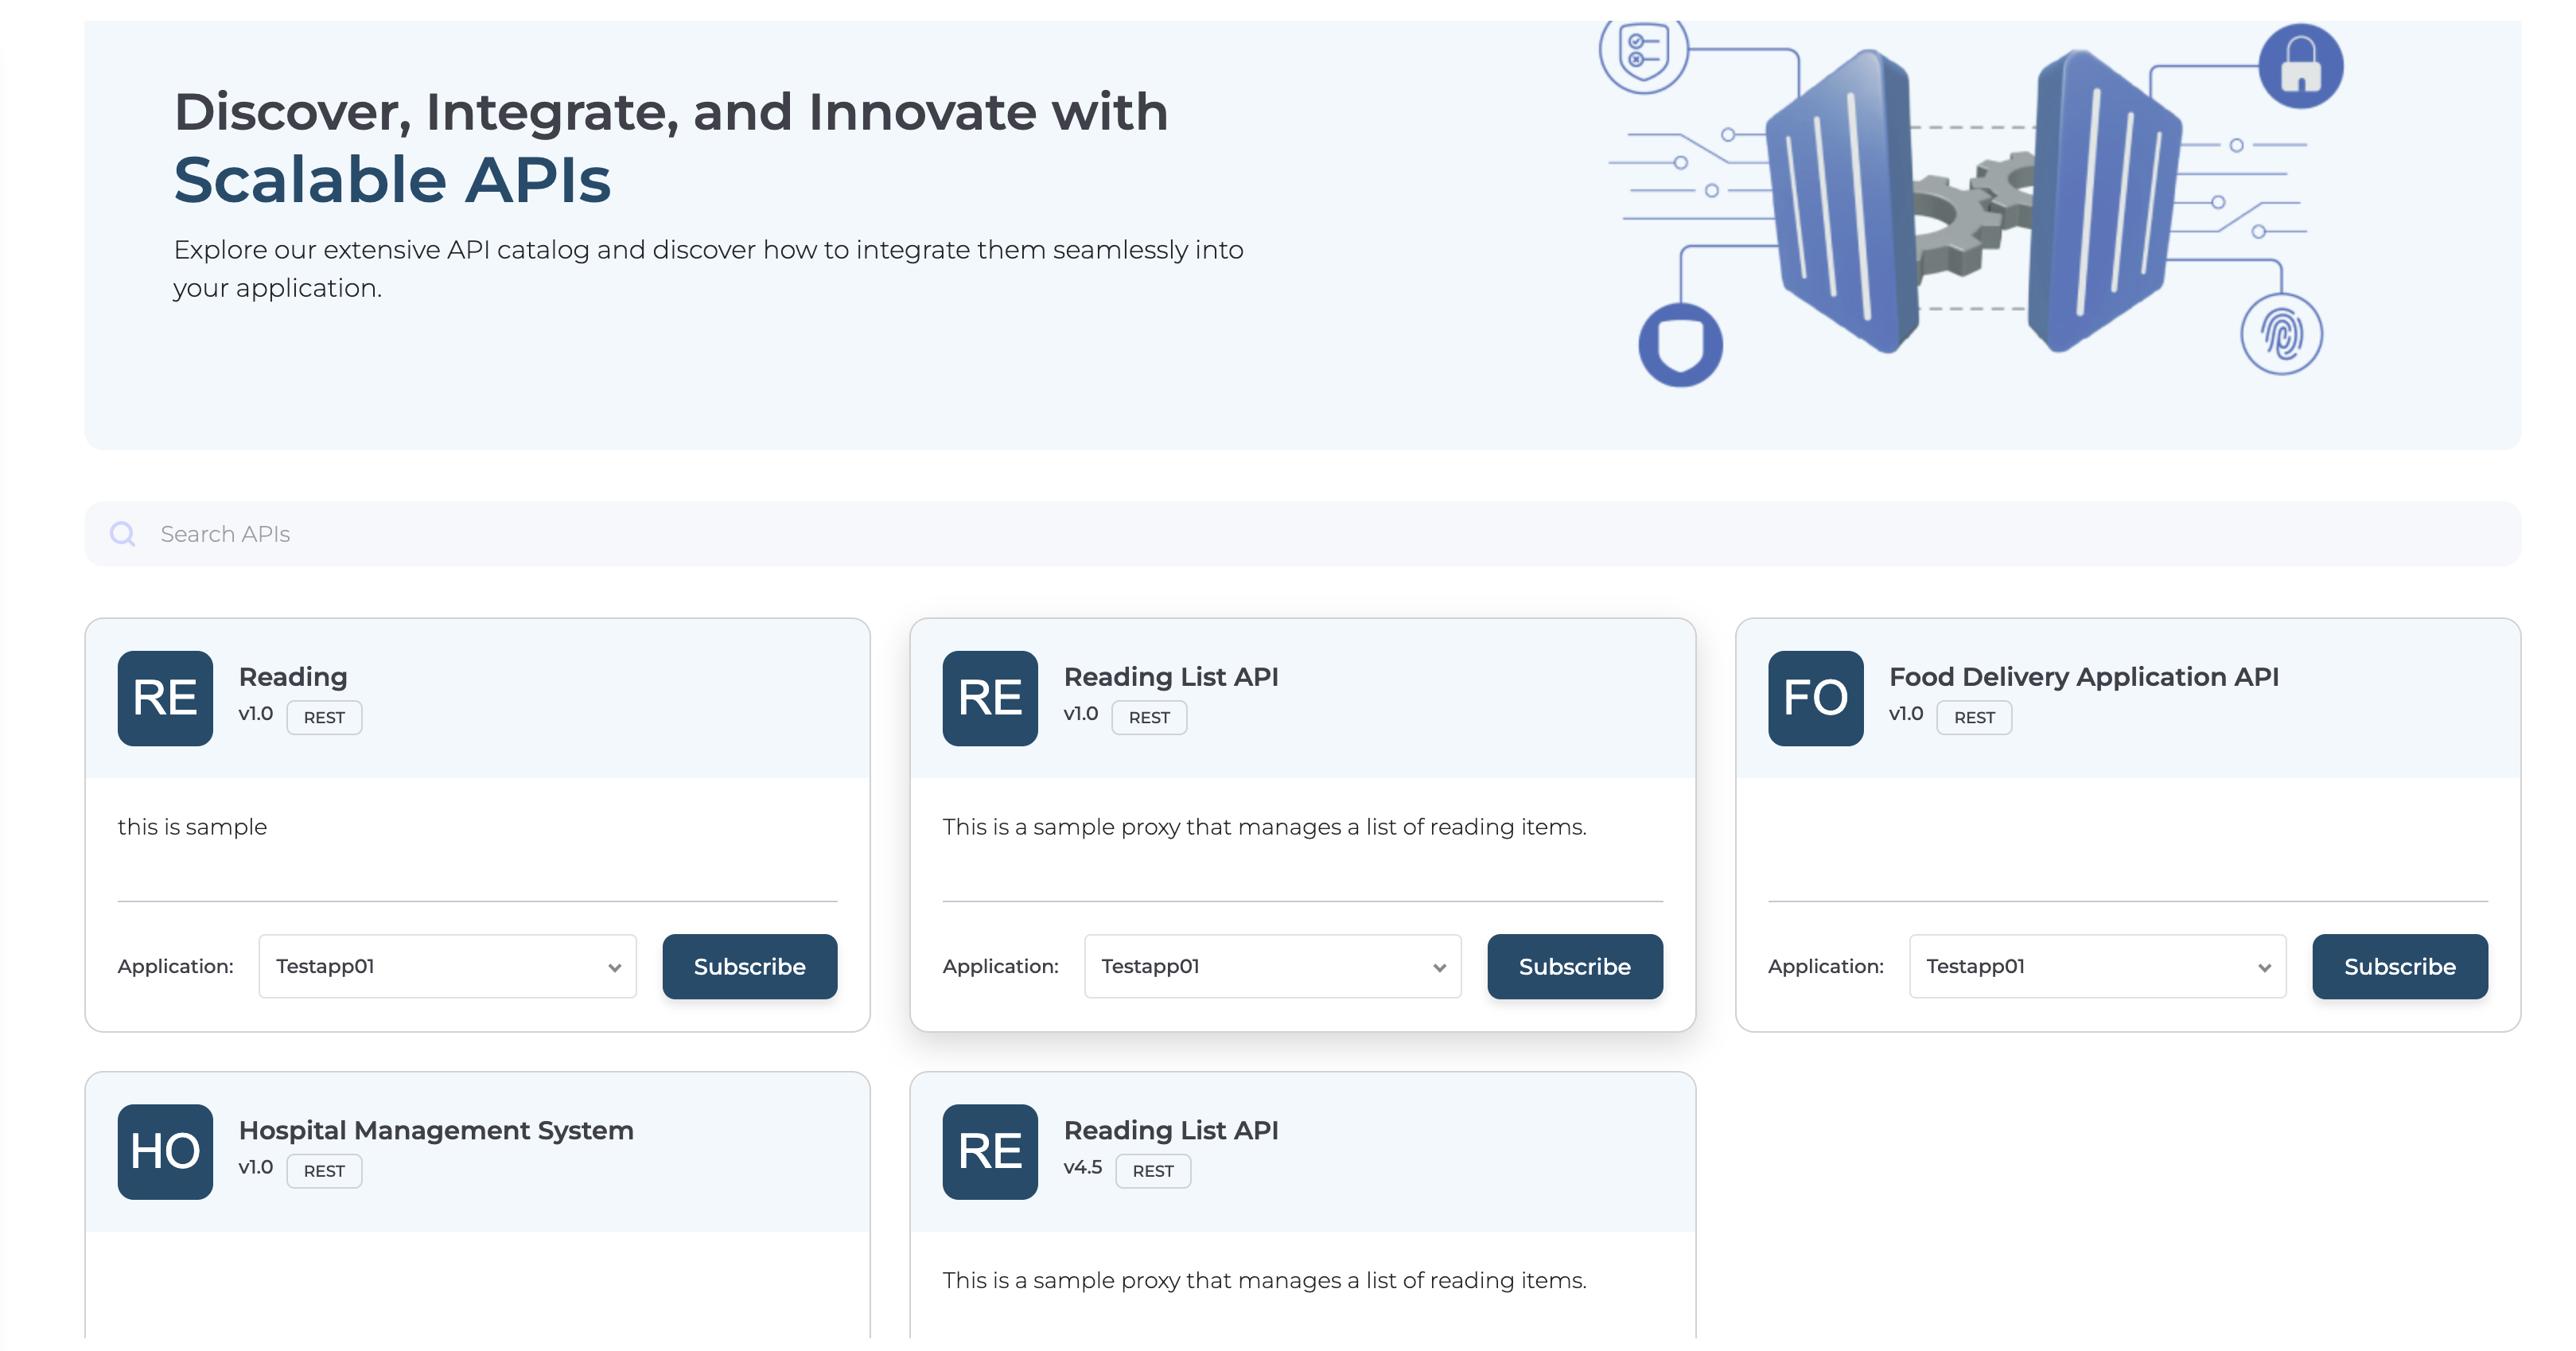The height and width of the screenshot is (1351, 2576).
Task: Open the Application dropdown on the Reading card
Action: click(447, 966)
